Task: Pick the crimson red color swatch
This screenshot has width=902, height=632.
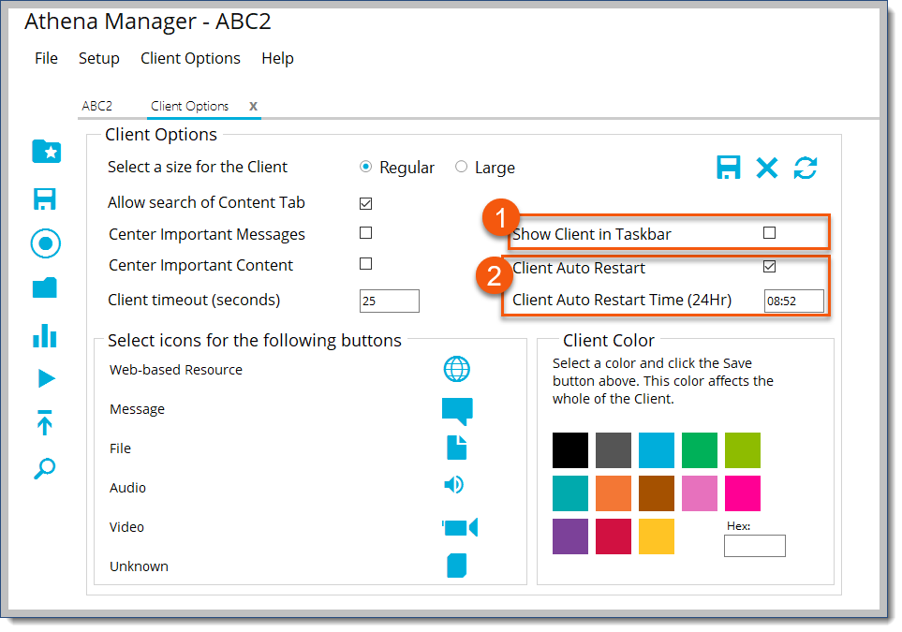Action: pos(614,536)
